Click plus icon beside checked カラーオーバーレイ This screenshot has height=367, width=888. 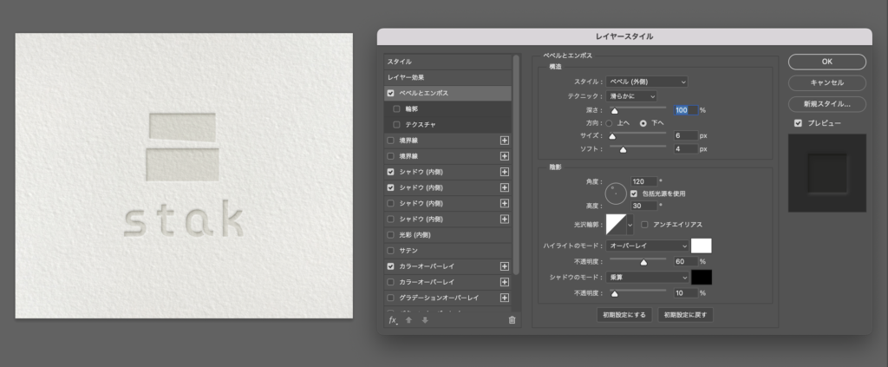pos(505,266)
